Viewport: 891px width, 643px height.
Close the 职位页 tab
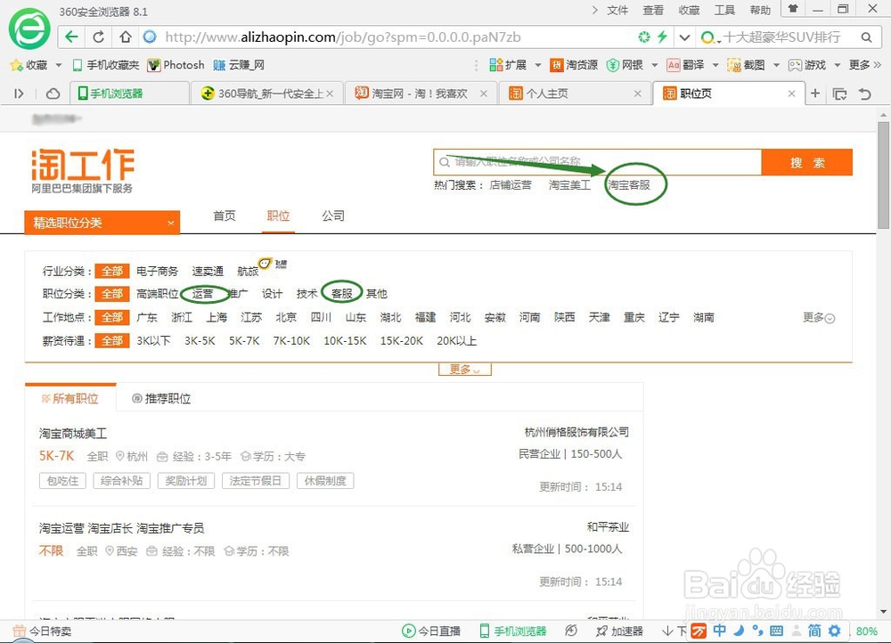click(791, 94)
